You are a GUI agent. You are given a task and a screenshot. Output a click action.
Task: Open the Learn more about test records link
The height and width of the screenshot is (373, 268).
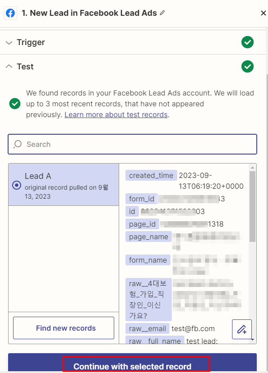click(116, 114)
